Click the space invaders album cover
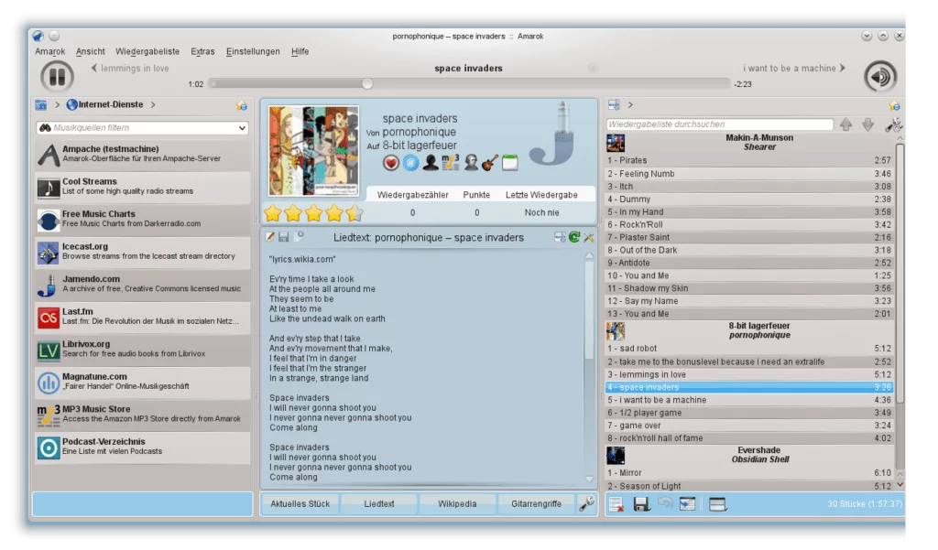Image resolution: width=938 pixels, height=550 pixels. pos(314,151)
